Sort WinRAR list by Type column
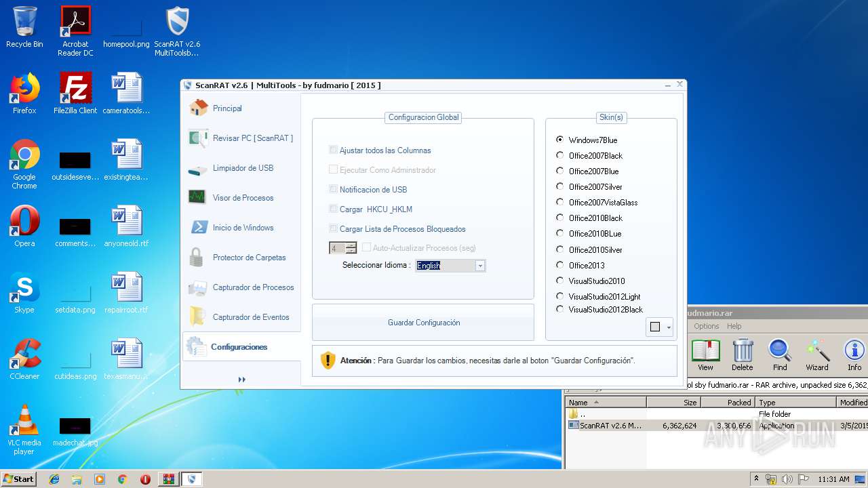Screen dimensions: 868x488 (796, 403)
